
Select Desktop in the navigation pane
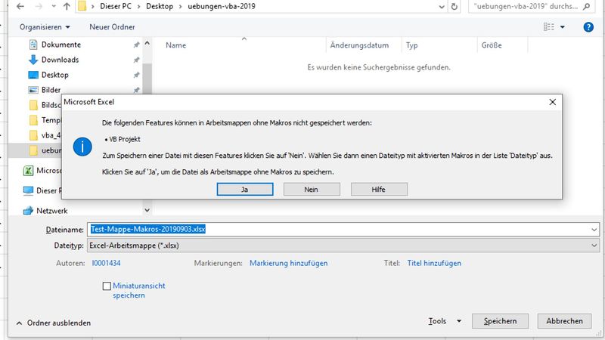coord(55,75)
